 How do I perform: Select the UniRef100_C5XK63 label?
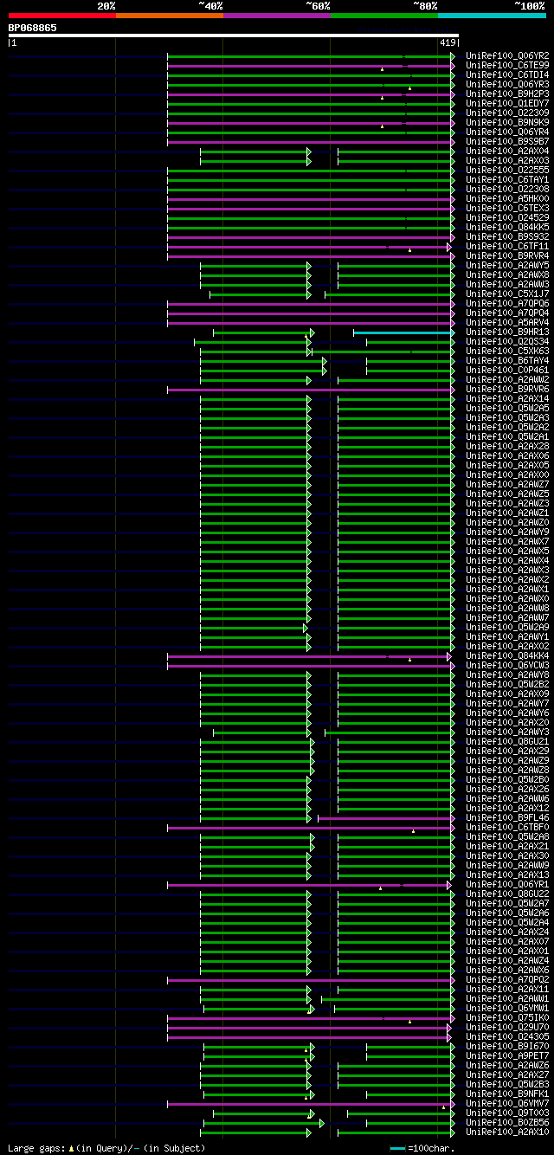coord(507,352)
